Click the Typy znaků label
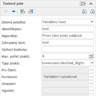96x96 pixels. coord(11,63)
